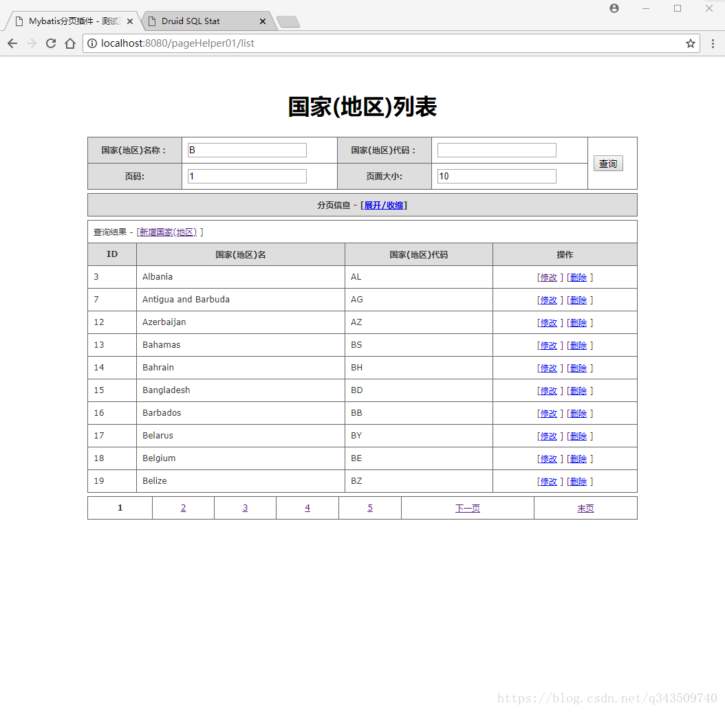Toggle paging info via 展开/收缩 link
The image size is (725, 712).
pos(384,205)
